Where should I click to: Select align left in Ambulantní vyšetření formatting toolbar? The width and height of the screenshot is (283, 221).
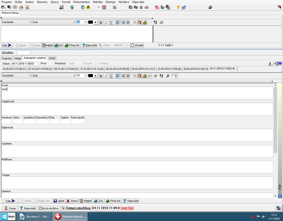click(x=118, y=76)
